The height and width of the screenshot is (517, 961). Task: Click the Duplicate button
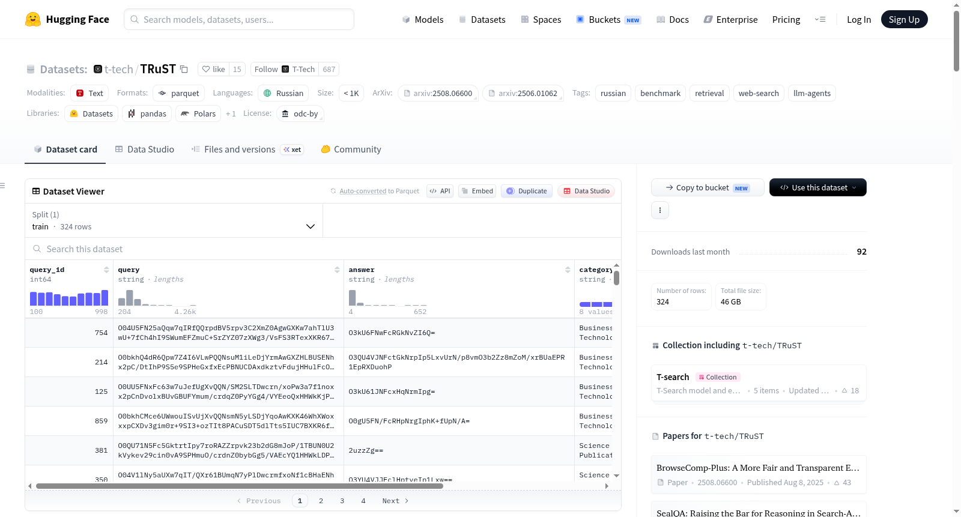point(527,191)
